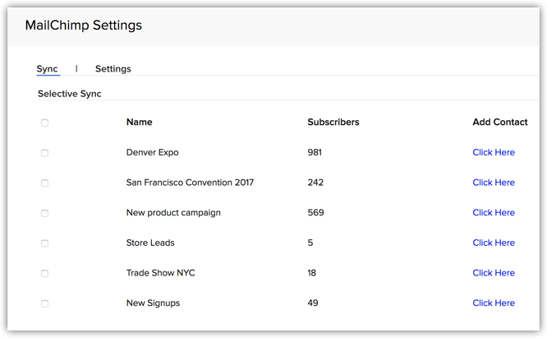Click Store Leads subscriber count 5
The height and width of the screenshot is (338, 547).
tap(310, 243)
